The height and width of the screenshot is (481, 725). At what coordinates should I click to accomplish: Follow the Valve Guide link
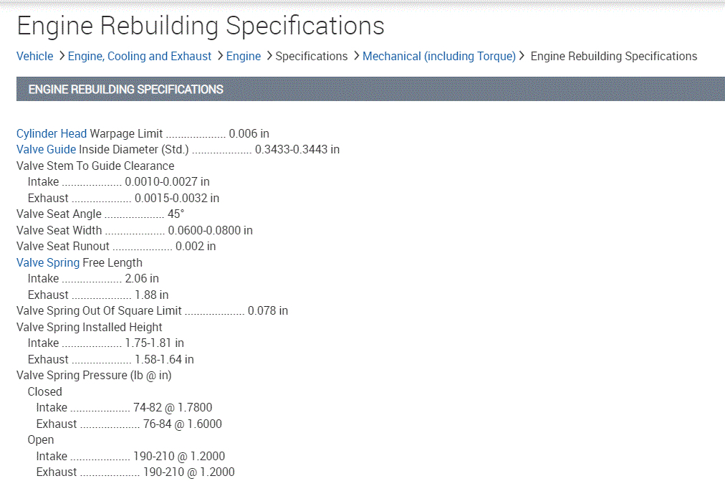coord(46,150)
